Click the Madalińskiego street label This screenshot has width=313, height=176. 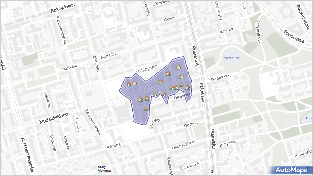point(54,118)
